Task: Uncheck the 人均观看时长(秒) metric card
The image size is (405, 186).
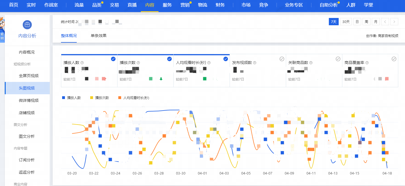Action: pos(226,59)
